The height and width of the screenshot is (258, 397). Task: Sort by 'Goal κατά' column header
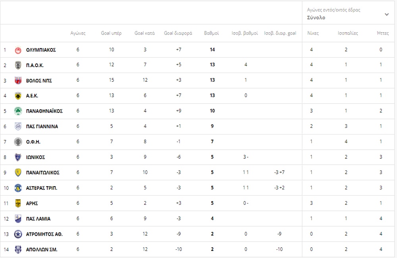point(145,33)
